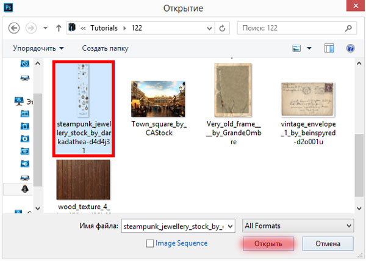Viewport: 366px width, 261px height.
Task: Go up one folder level
Action: click(x=59, y=28)
